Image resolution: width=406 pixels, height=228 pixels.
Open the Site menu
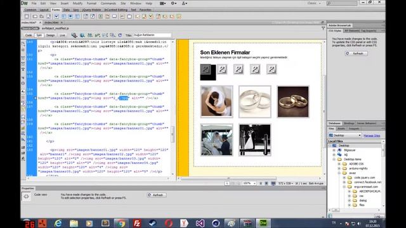[x=123, y=3]
